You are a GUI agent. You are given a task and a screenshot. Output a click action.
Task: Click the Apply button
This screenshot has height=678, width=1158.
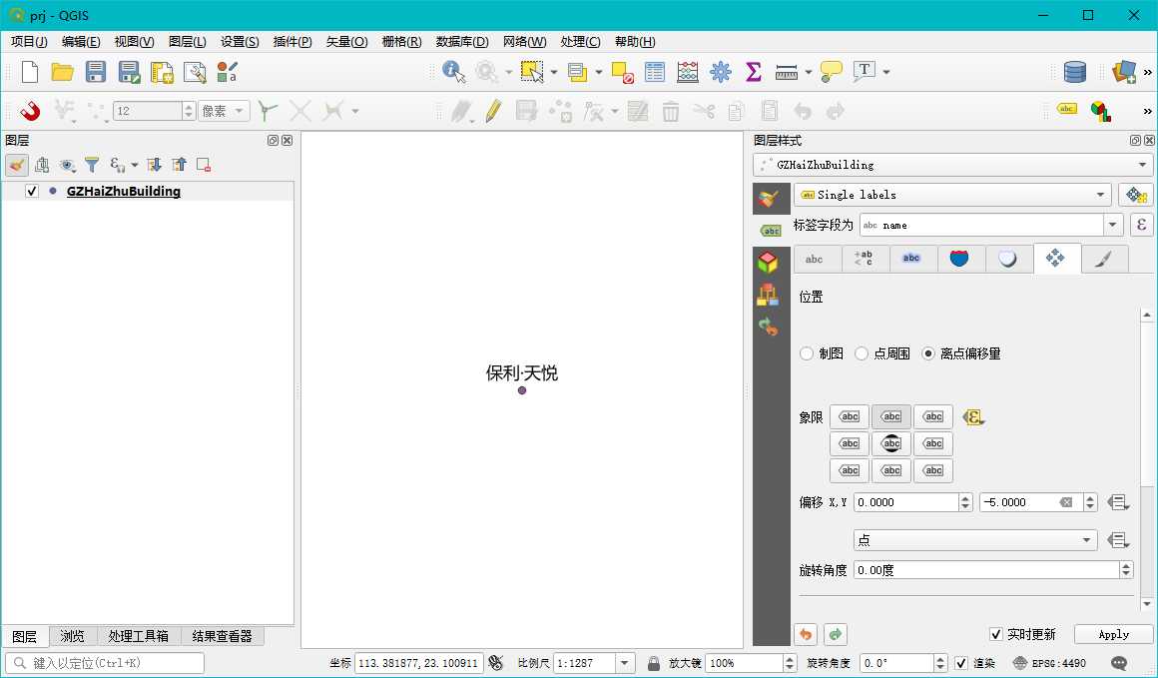[x=1114, y=634]
